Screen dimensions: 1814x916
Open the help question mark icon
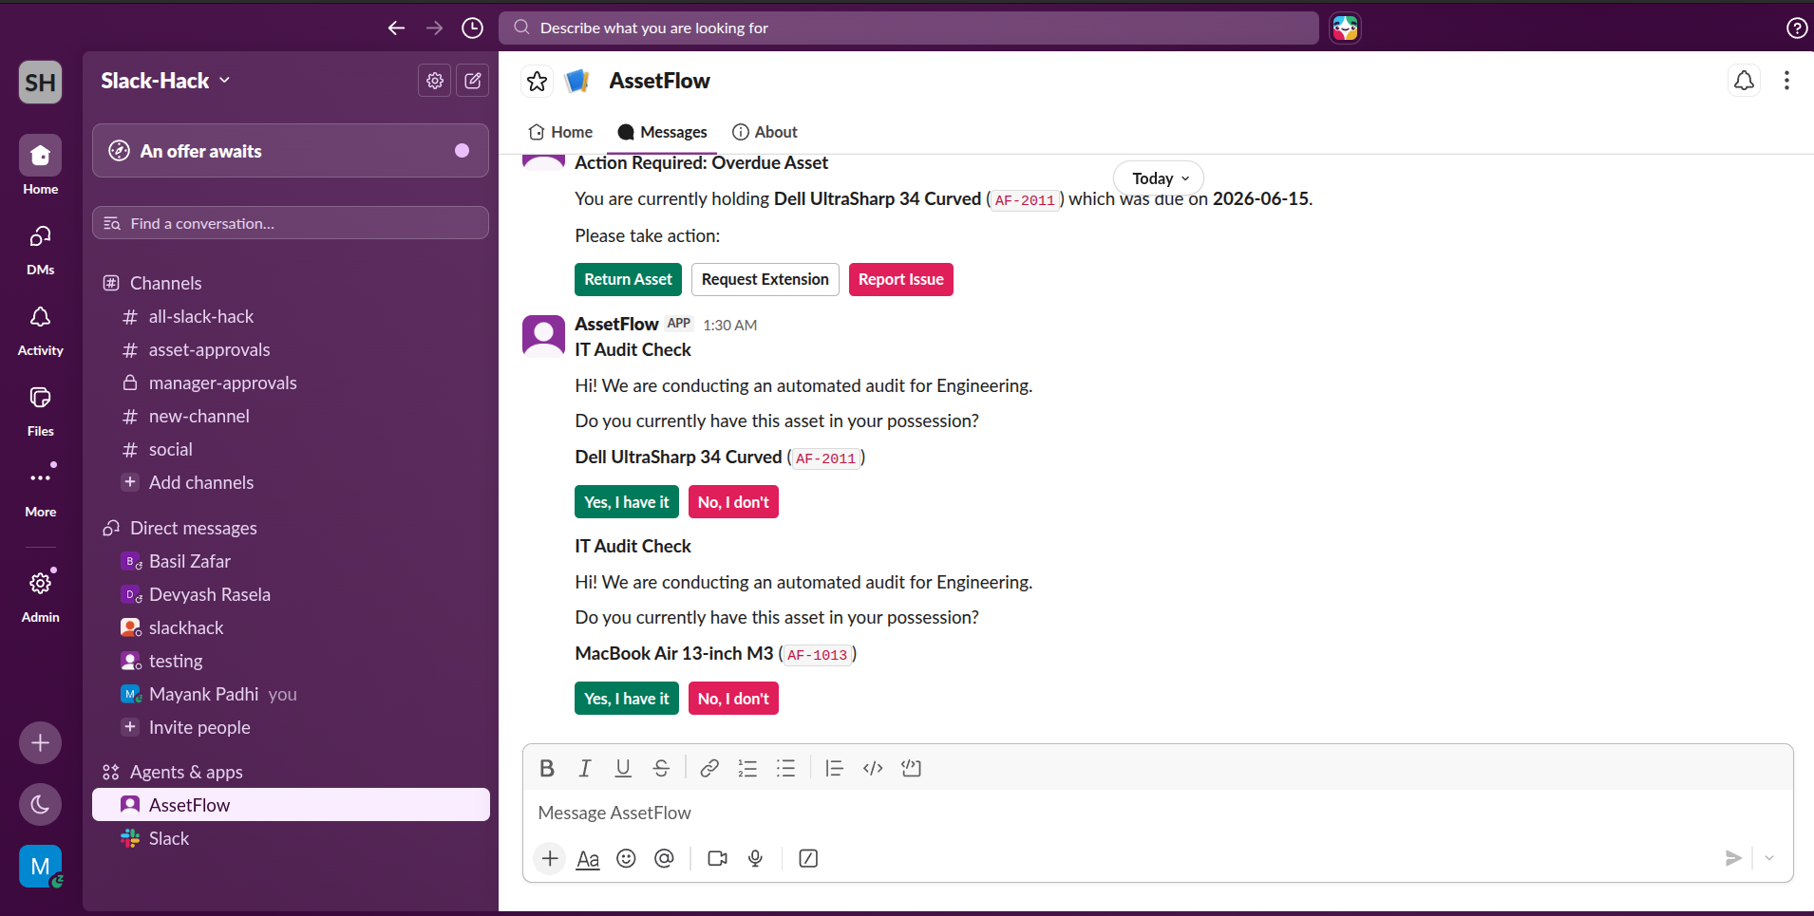[1796, 28]
